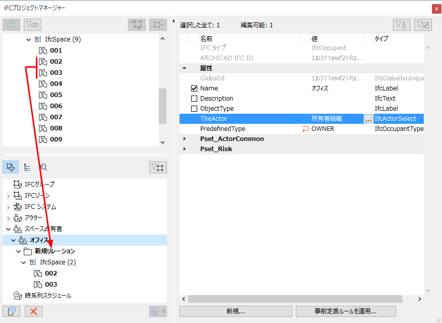
Task: Select 002 under IfcSpace (2)
Action: [51, 273]
